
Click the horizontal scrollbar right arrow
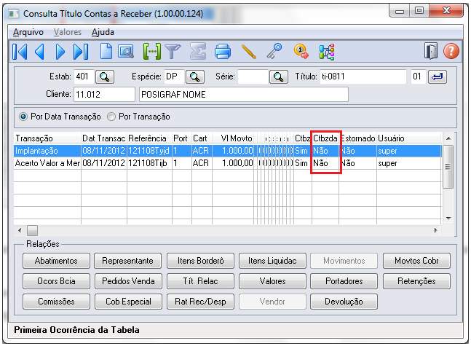click(x=435, y=231)
